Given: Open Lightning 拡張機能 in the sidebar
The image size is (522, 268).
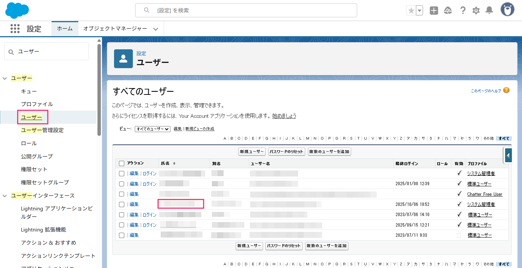Looking at the screenshot, I should click(44, 230).
